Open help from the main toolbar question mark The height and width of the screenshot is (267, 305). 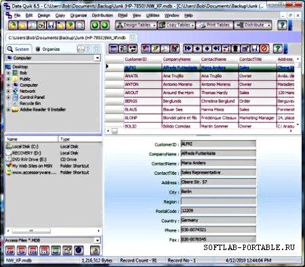click(x=282, y=25)
